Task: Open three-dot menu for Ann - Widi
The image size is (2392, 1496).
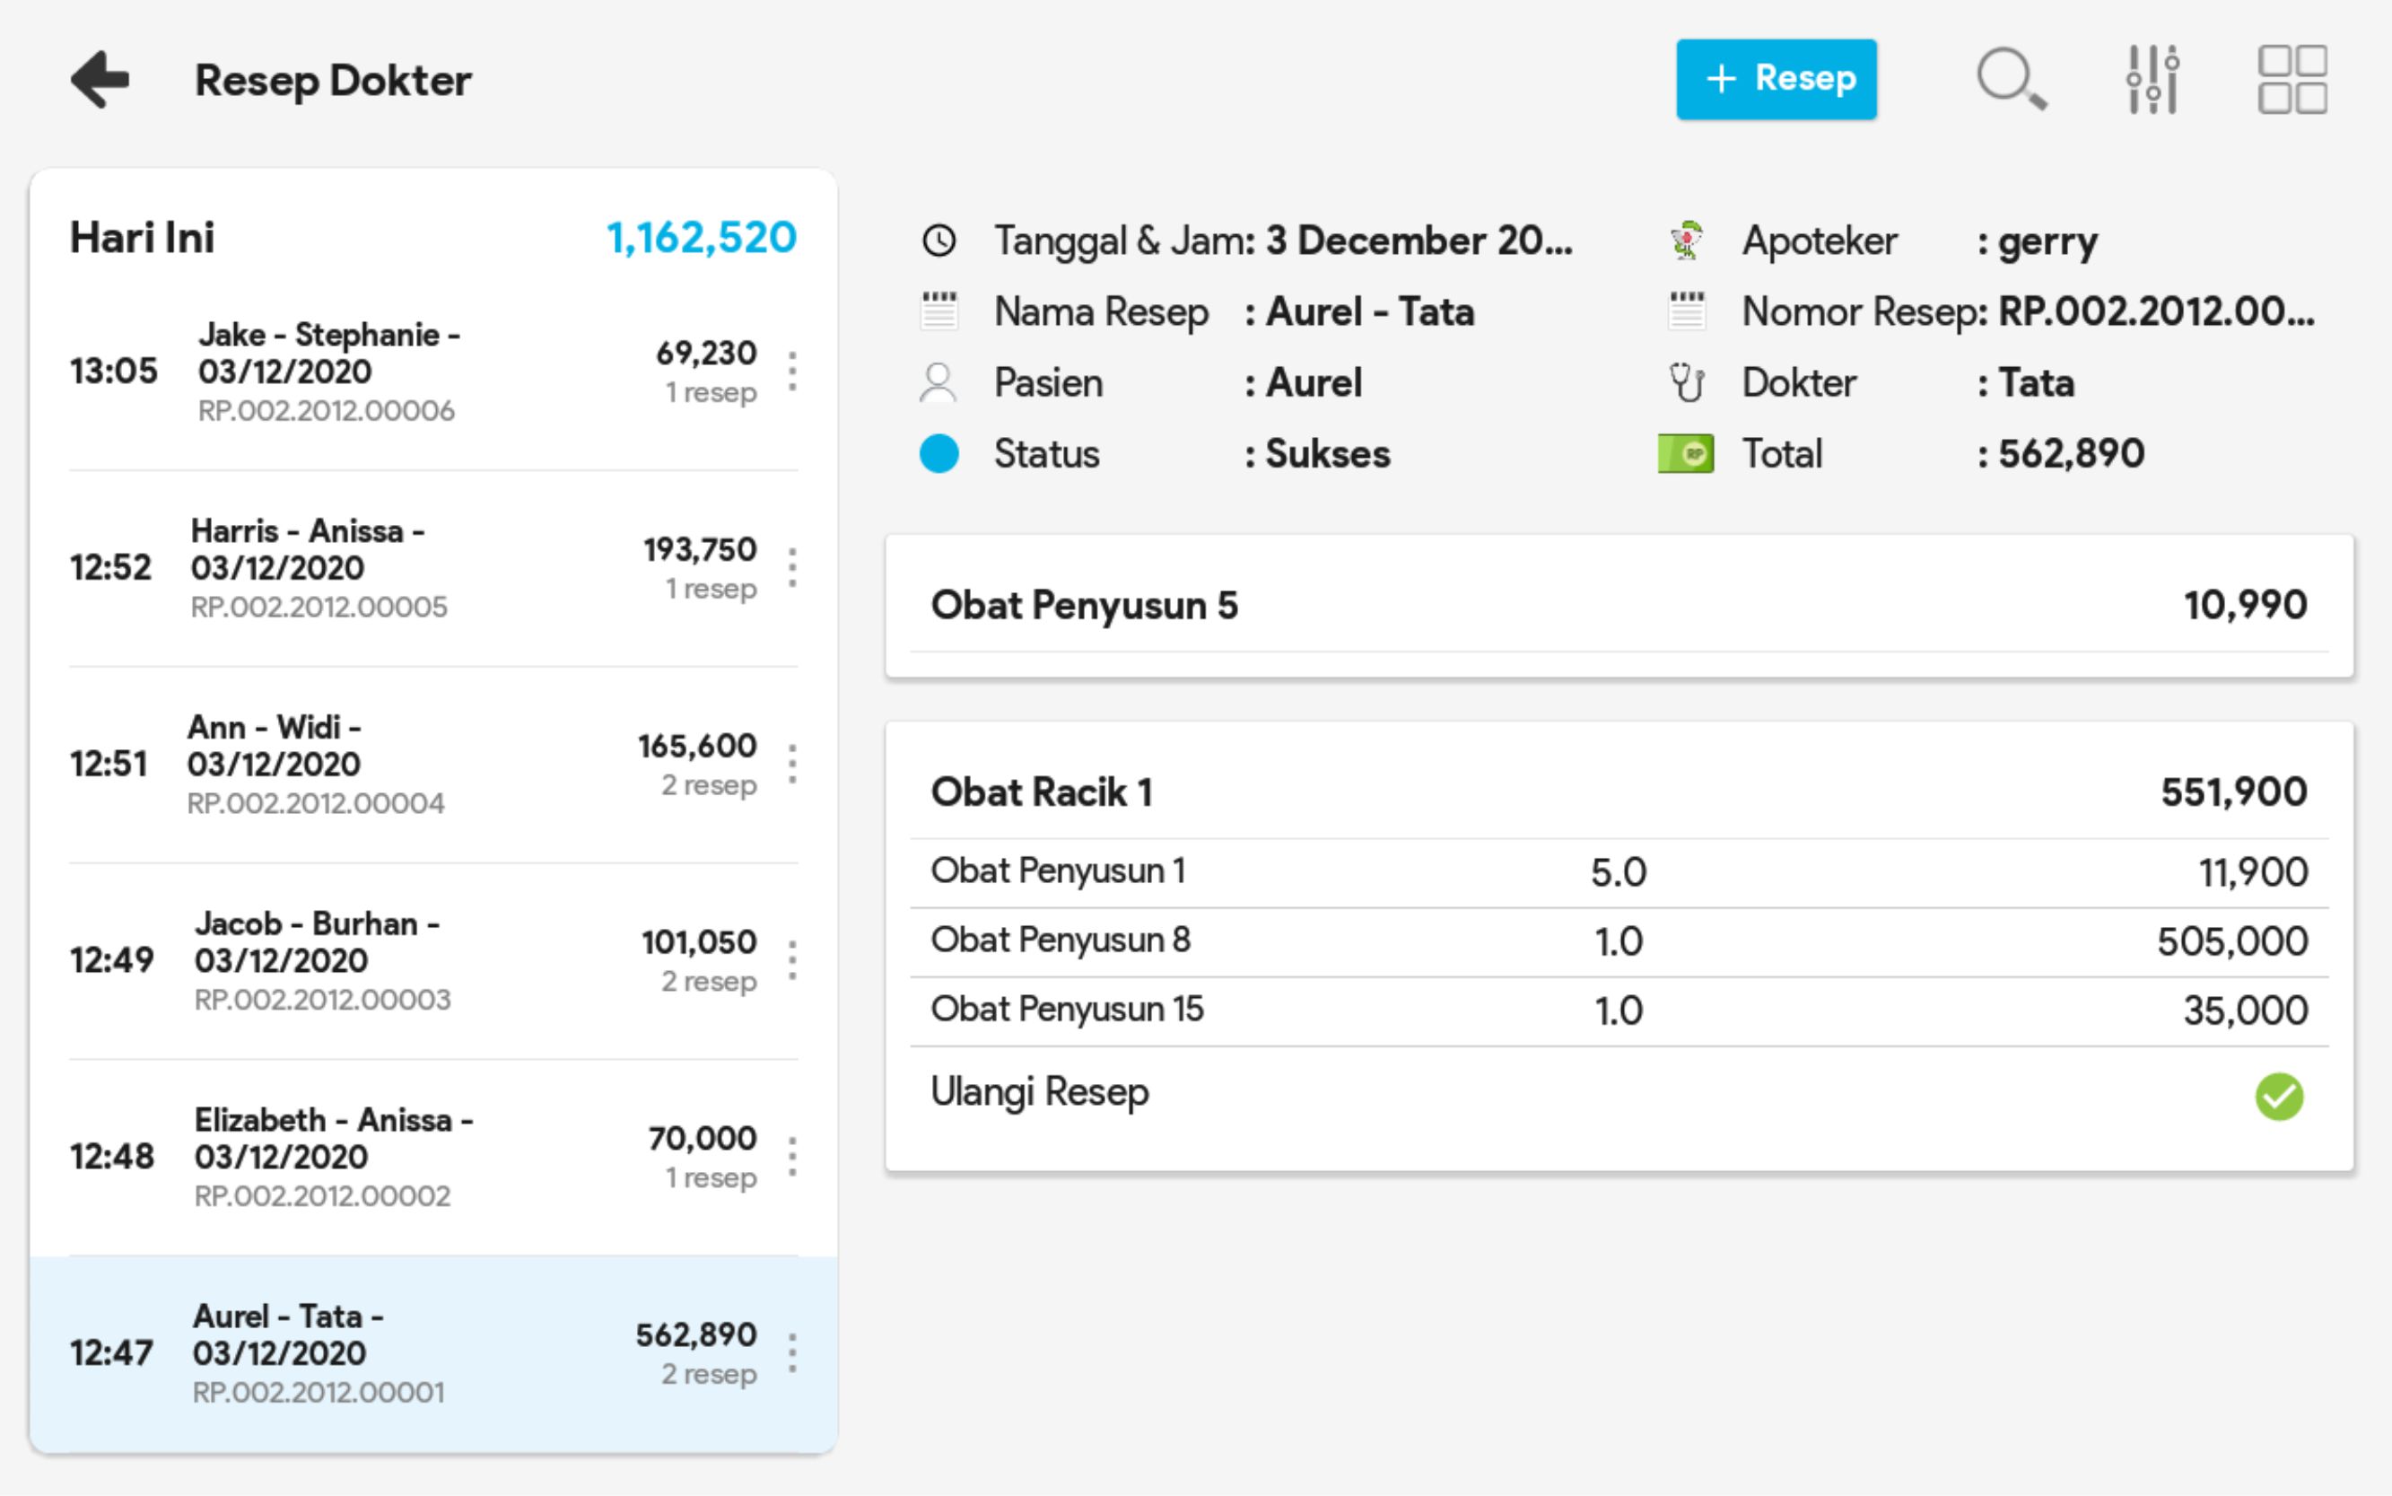Action: click(x=792, y=764)
